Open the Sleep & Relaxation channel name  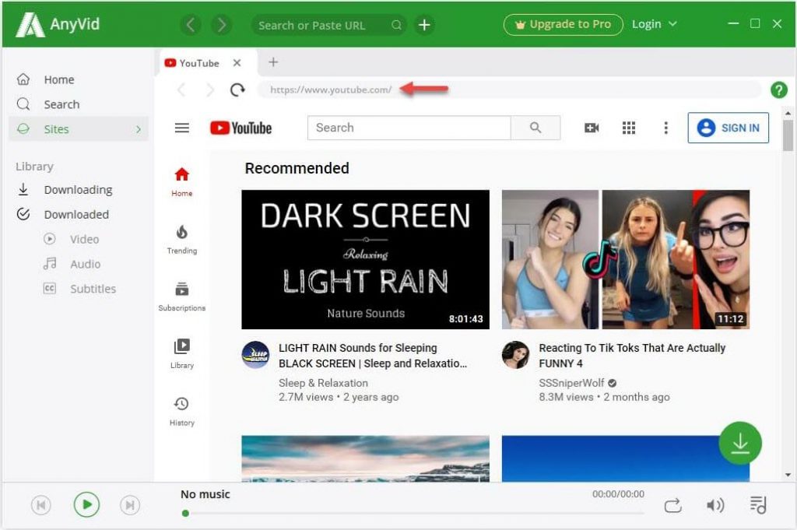point(323,383)
